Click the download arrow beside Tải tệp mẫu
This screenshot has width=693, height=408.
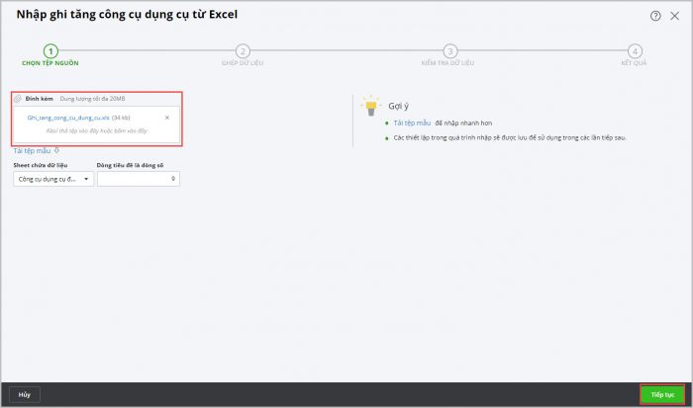(x=56, y=151)
